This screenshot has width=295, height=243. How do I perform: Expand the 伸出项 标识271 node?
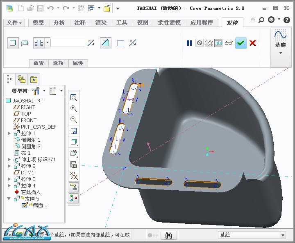tap(9, 159)
